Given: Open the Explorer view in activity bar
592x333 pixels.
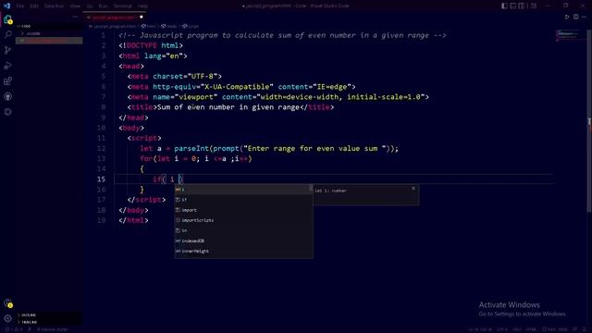Looking at the screenshot, I should (x=7, y=19).
